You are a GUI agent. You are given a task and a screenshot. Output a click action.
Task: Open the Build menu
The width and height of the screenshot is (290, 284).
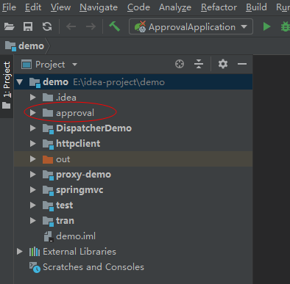(256, 7)
